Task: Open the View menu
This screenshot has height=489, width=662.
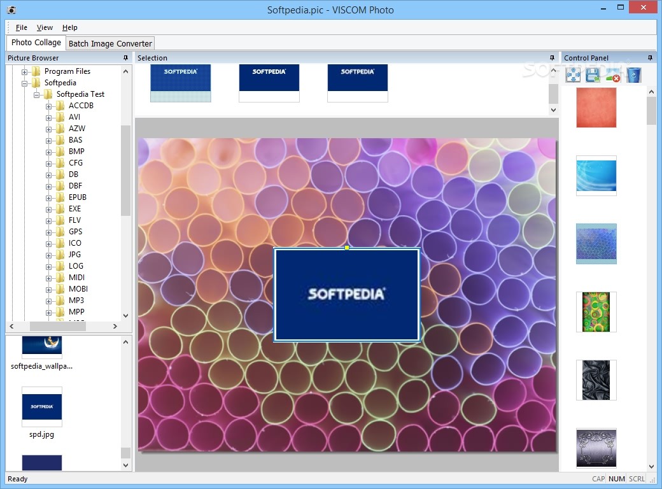Action: pyautogui.click(x=45, y=27)
